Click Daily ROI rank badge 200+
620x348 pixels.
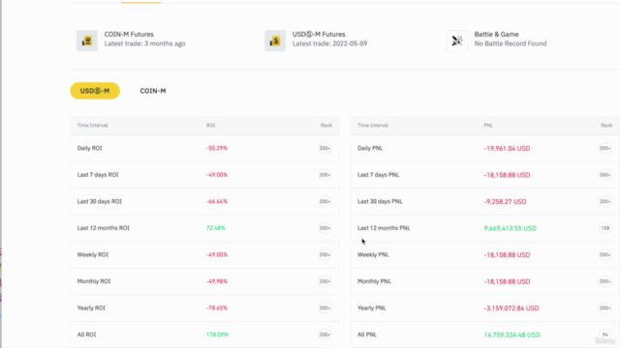click(x=325, y=148)
